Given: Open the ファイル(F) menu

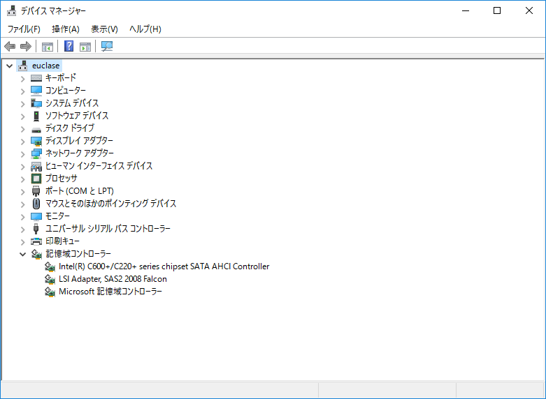Looking at the screenshot, I should [x=24, y=29].
